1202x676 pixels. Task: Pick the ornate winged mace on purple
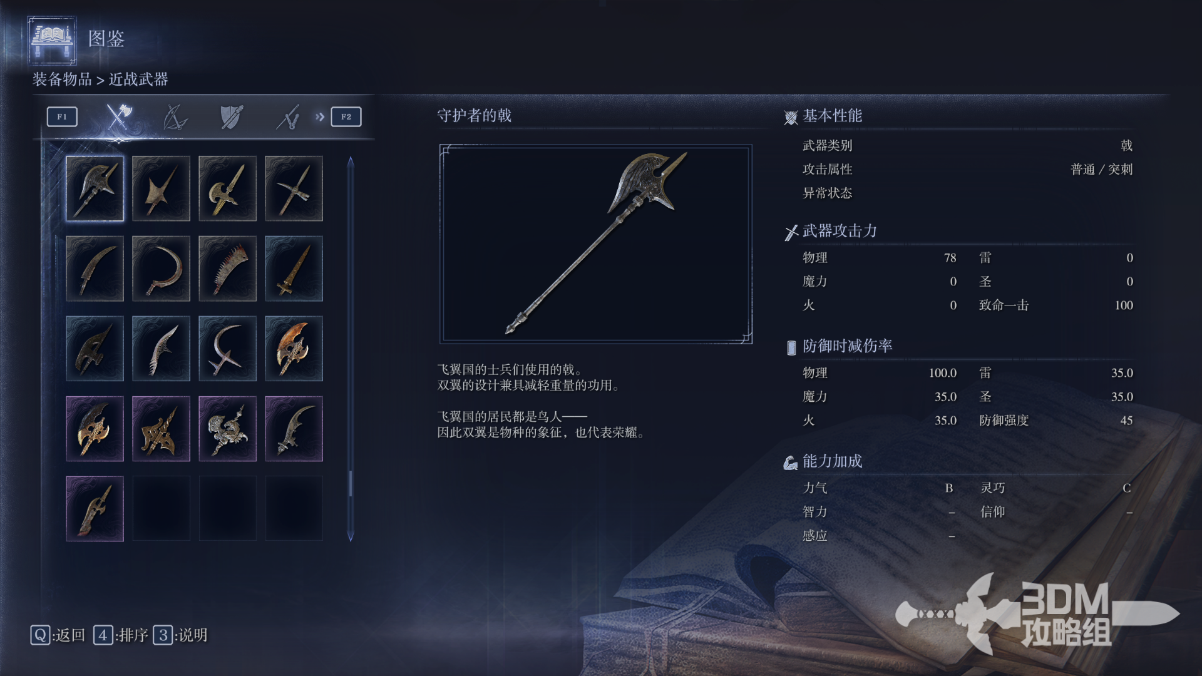click(227, 429)
